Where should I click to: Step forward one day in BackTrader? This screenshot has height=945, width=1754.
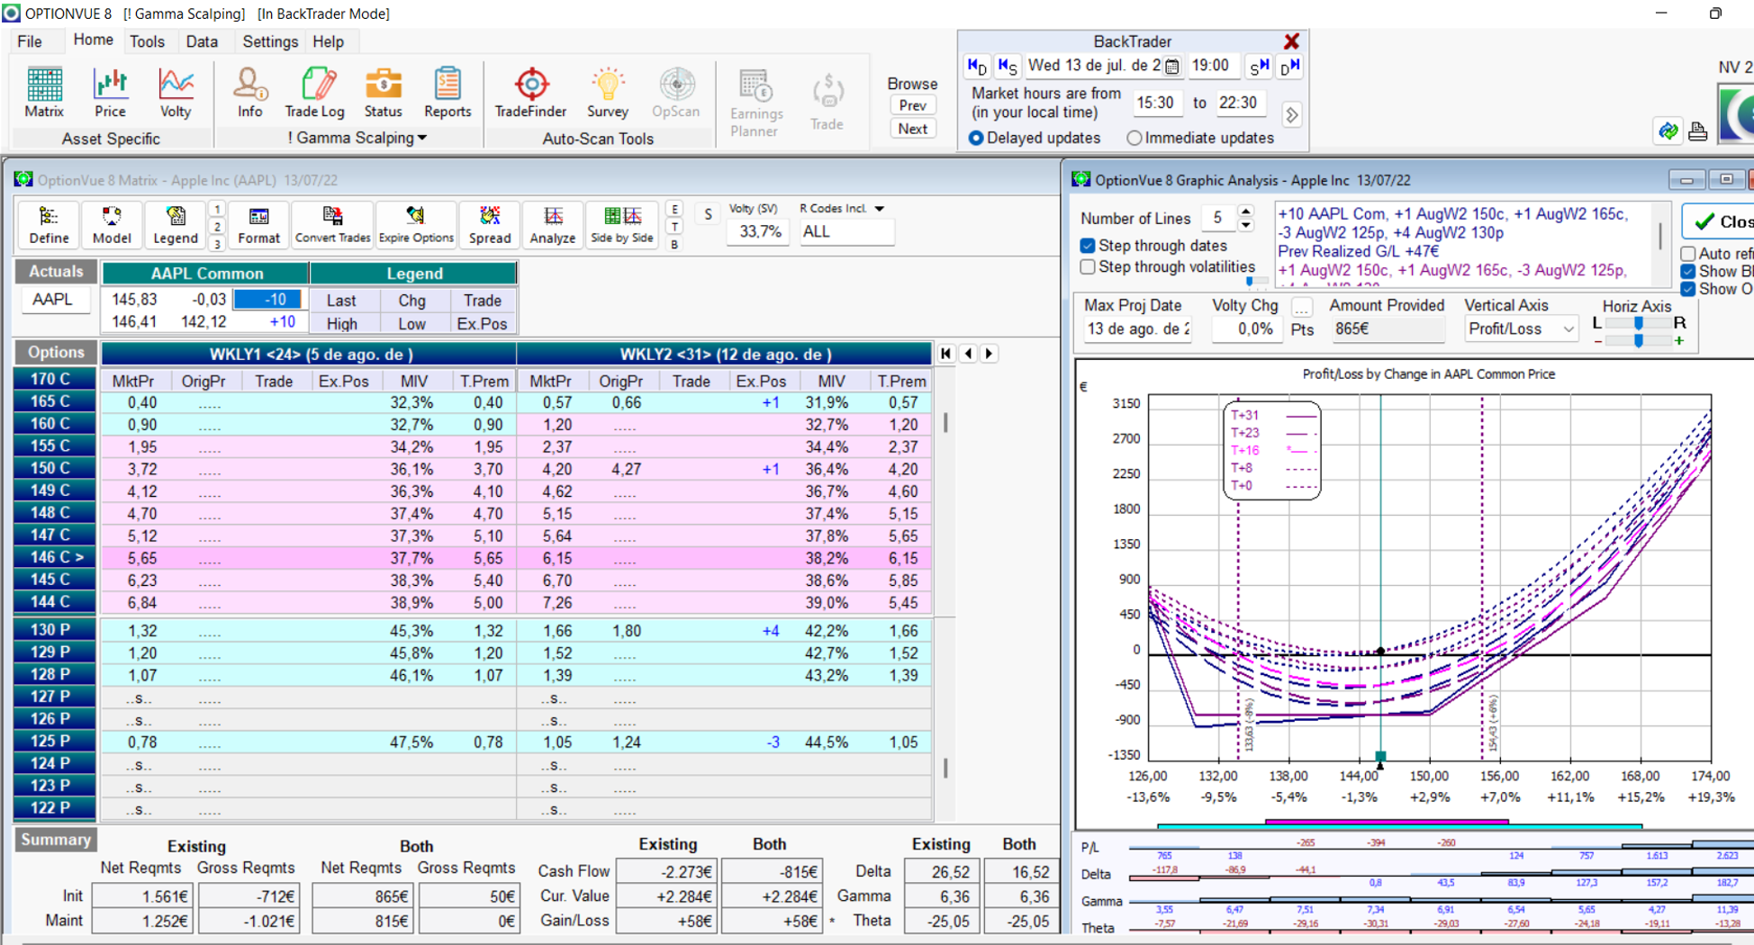[x=1290, y=66]
